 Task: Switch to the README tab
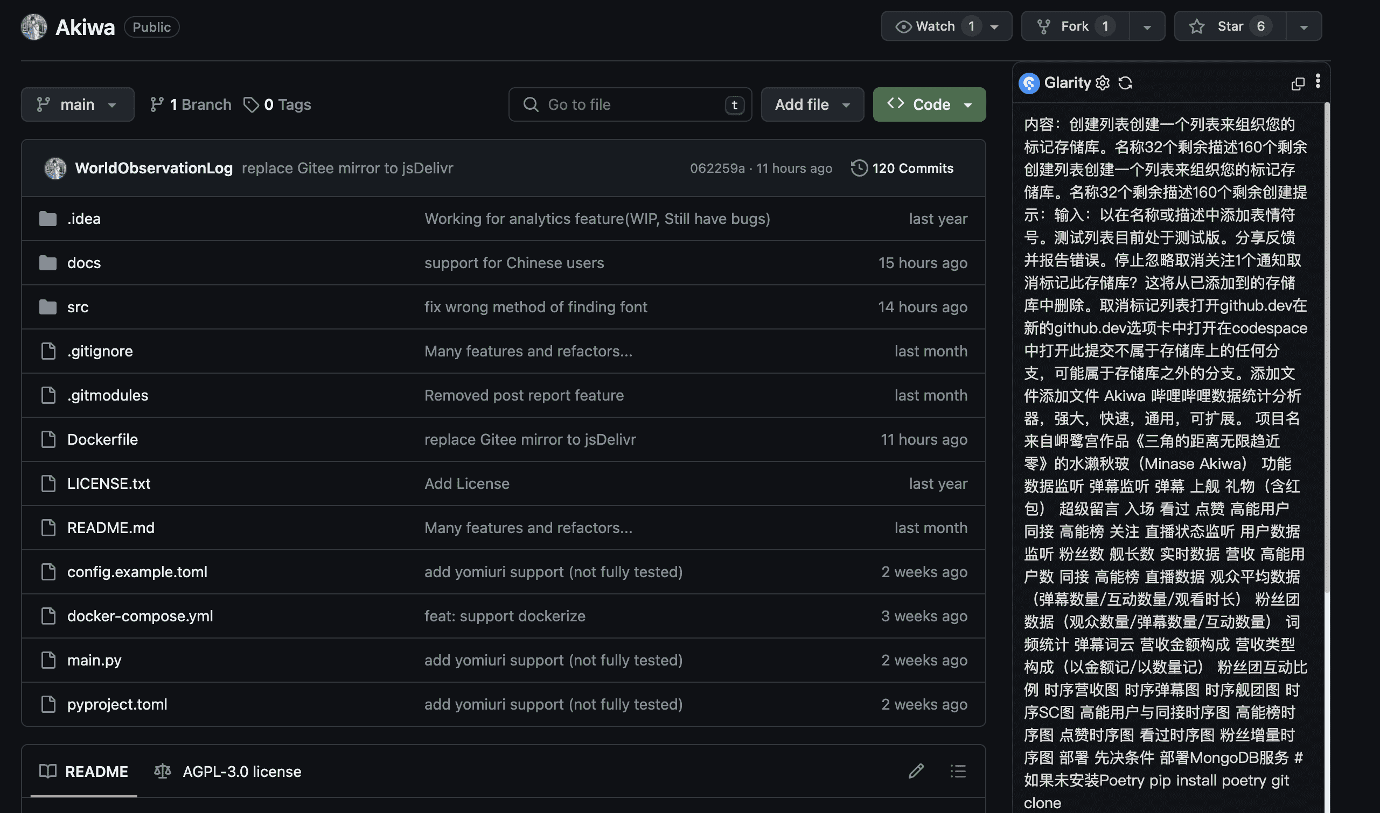coord(84,771)
